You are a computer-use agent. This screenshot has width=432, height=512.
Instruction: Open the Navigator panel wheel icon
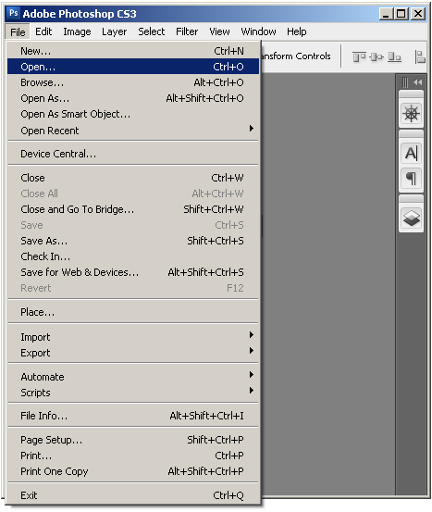pyautogui.click(x=411, y=114)
